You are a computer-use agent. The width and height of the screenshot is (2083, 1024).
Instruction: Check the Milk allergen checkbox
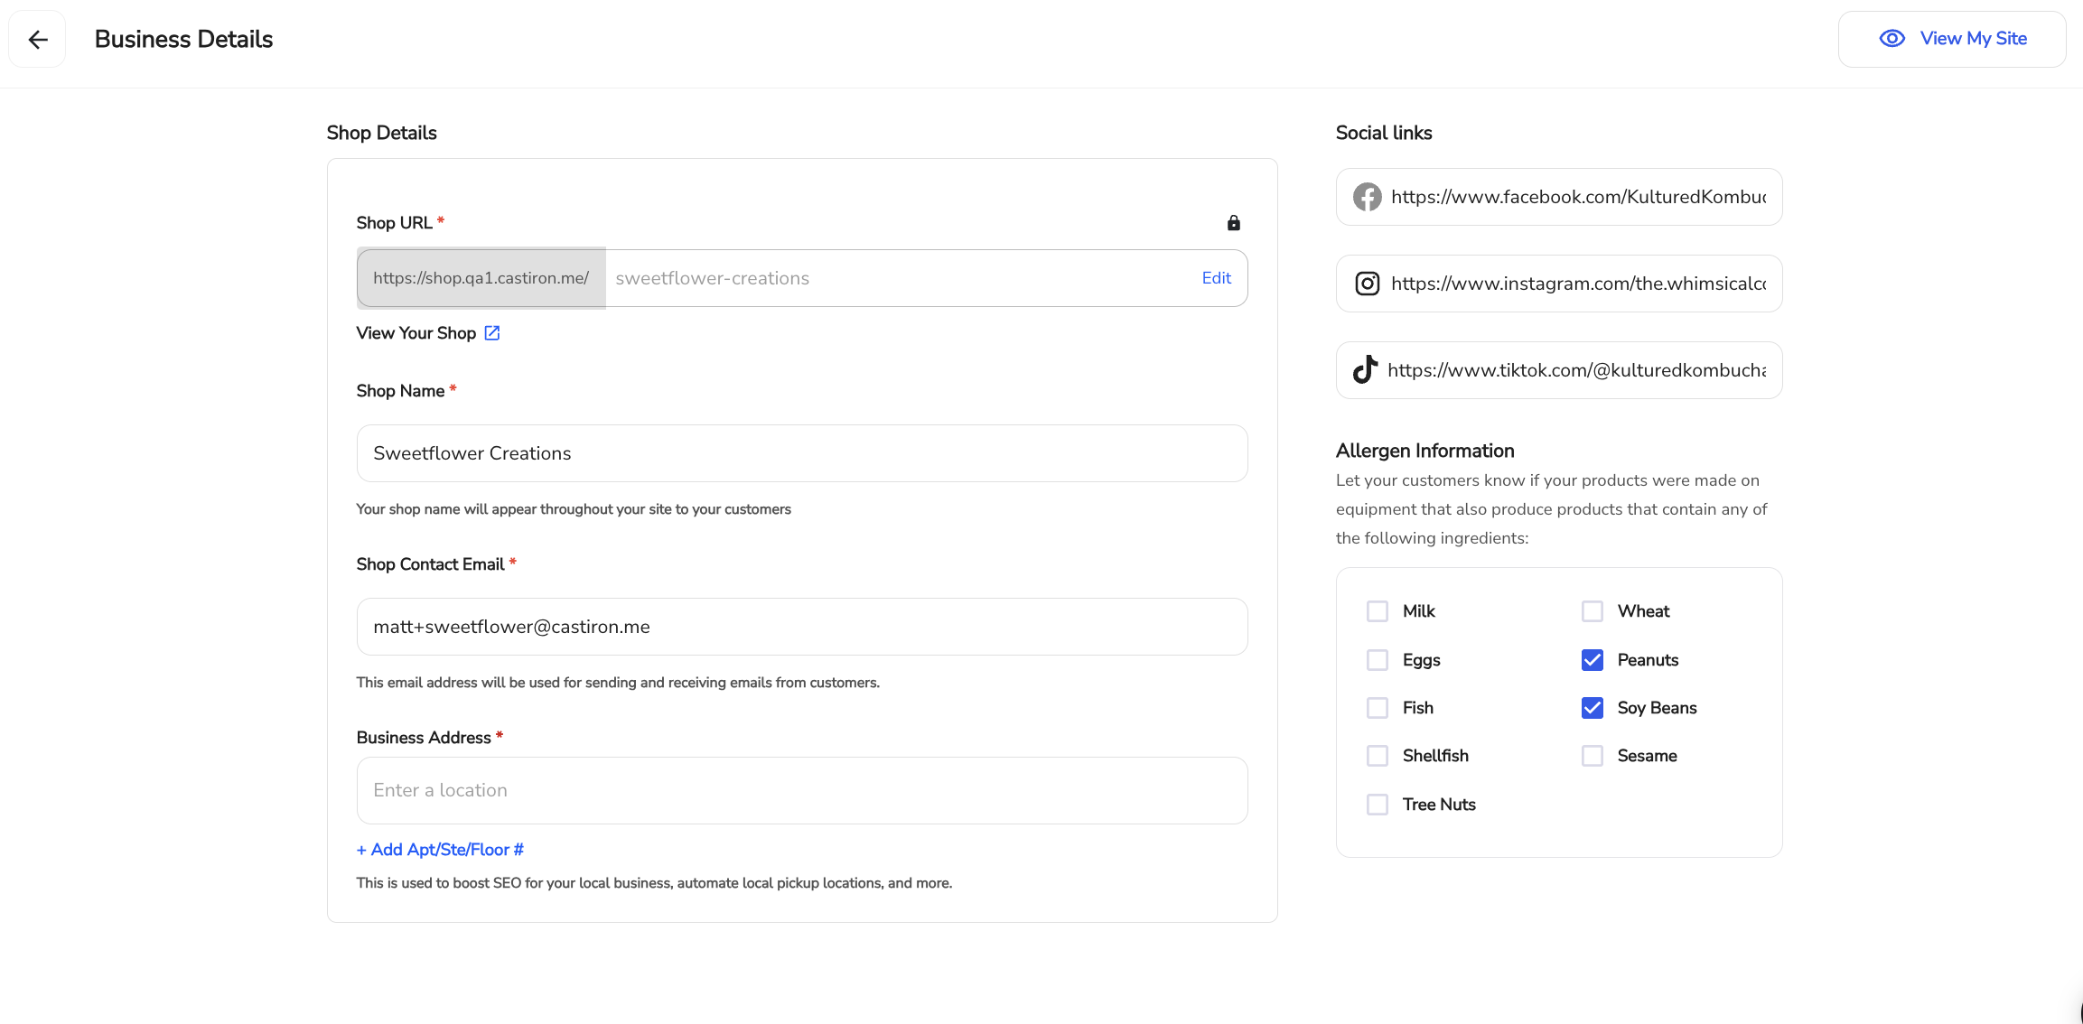[x=1377, y=611]
